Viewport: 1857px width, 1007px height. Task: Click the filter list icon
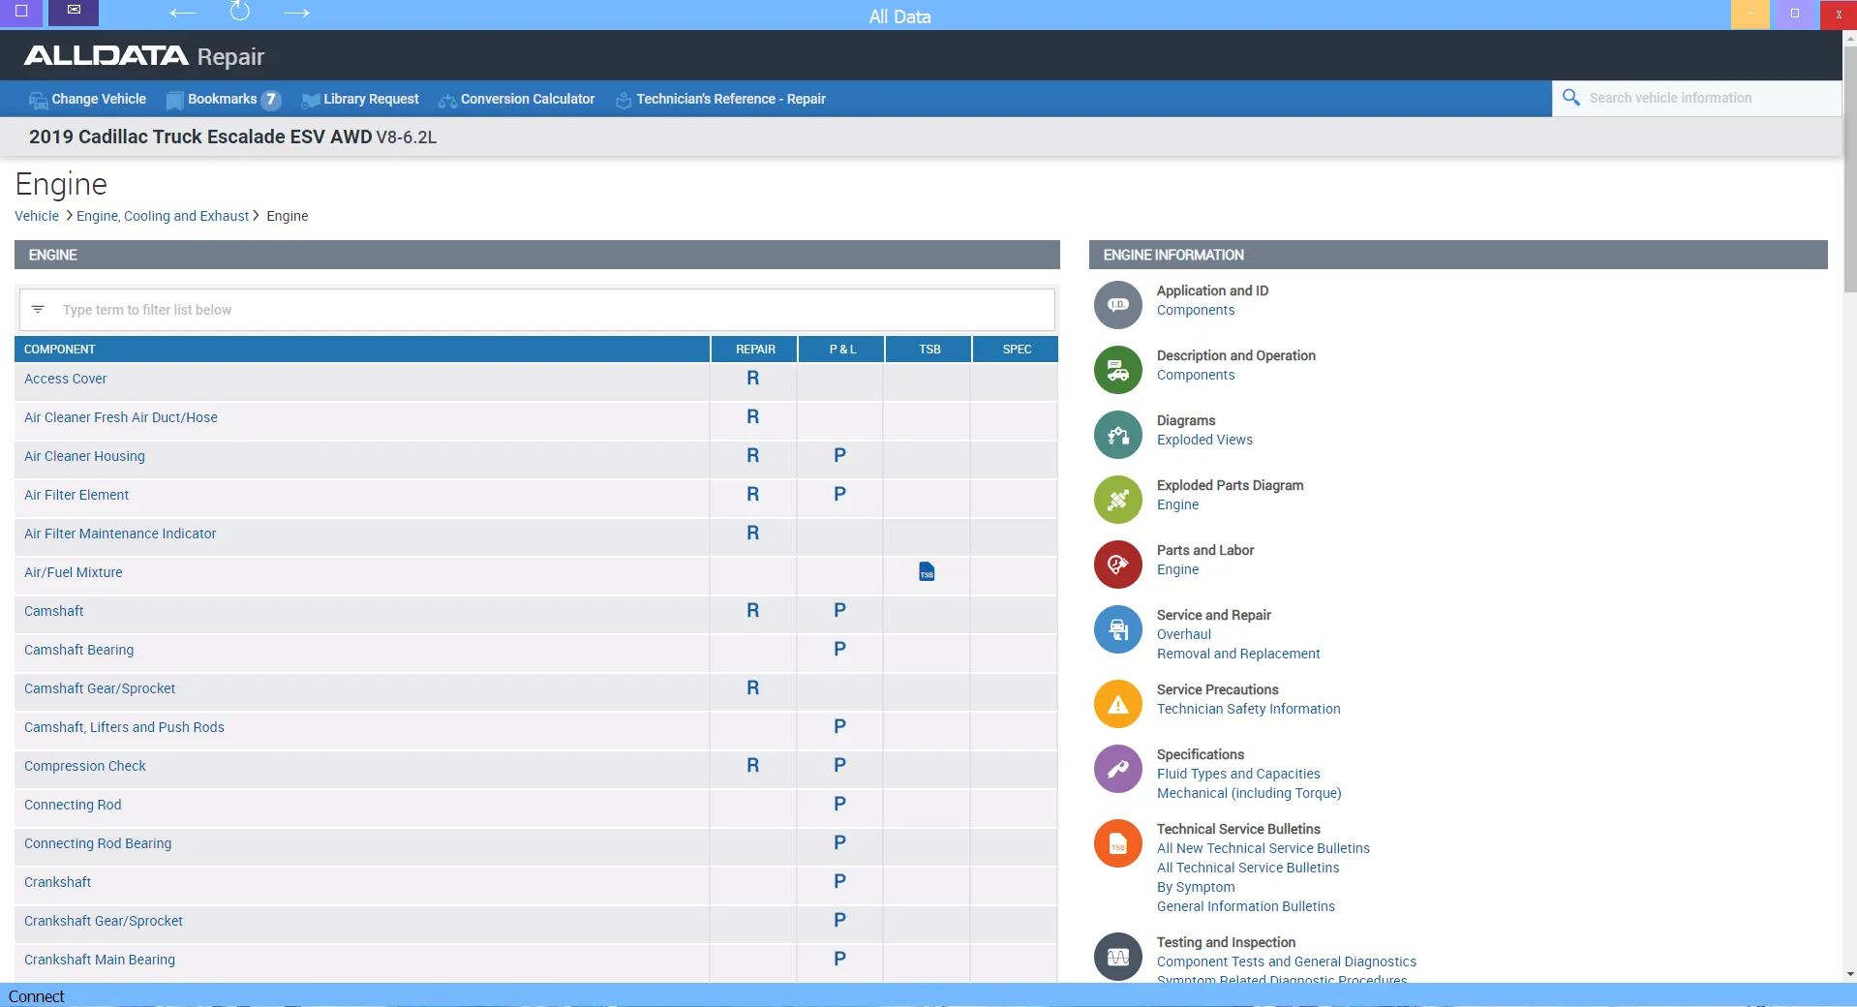point(38,310)
